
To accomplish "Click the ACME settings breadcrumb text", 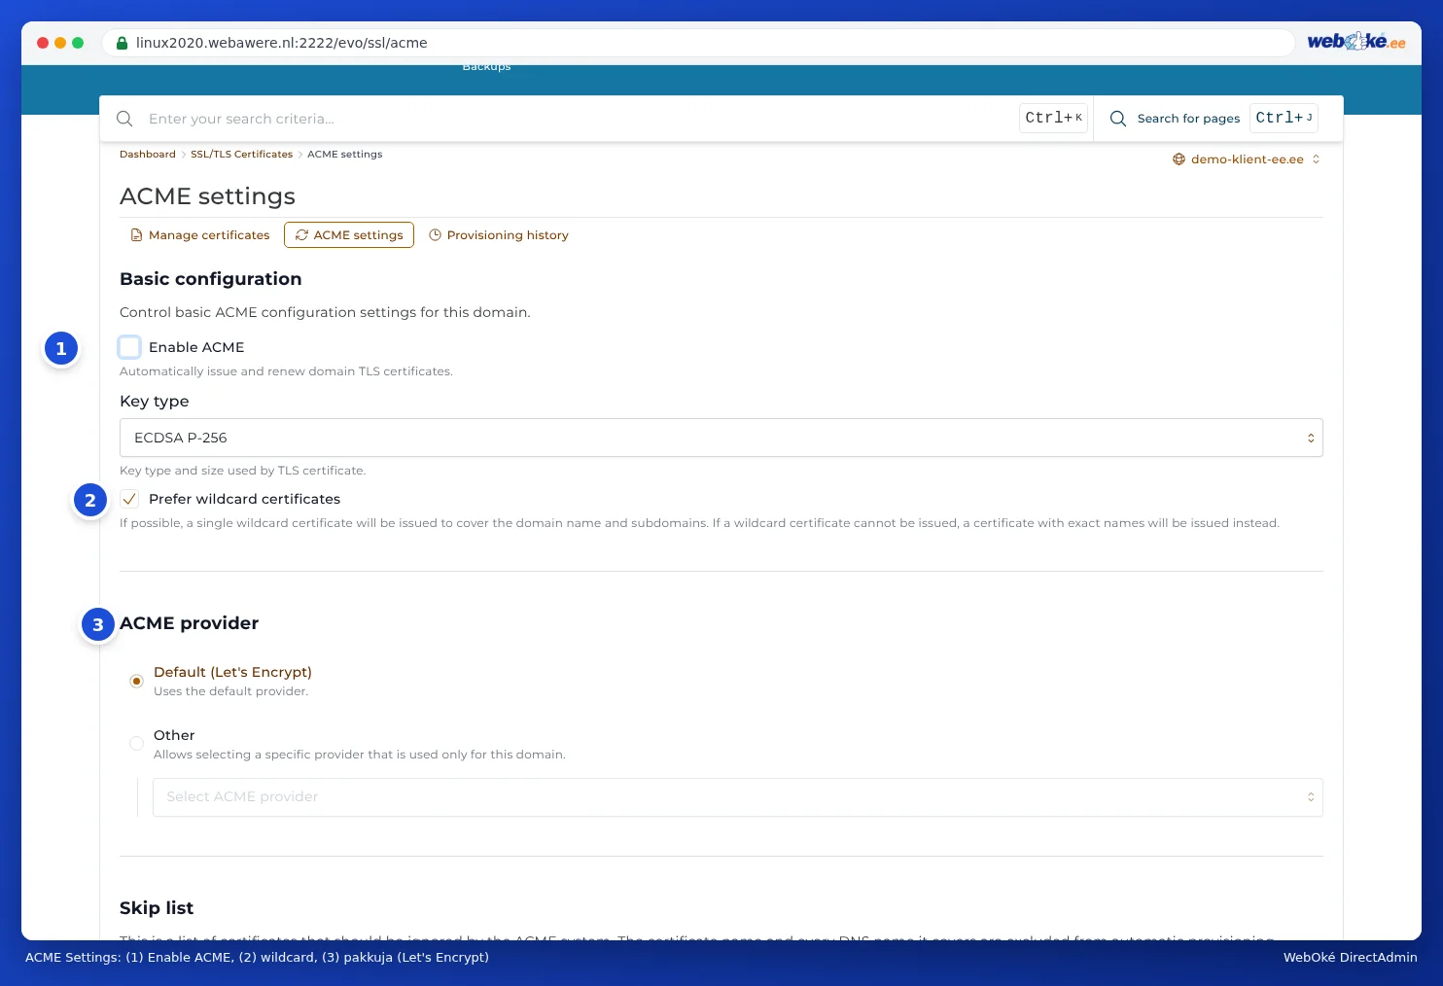I will [x=345, y=155].
